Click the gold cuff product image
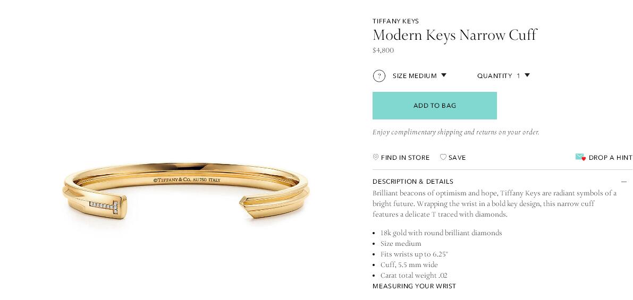 (186, 191)
